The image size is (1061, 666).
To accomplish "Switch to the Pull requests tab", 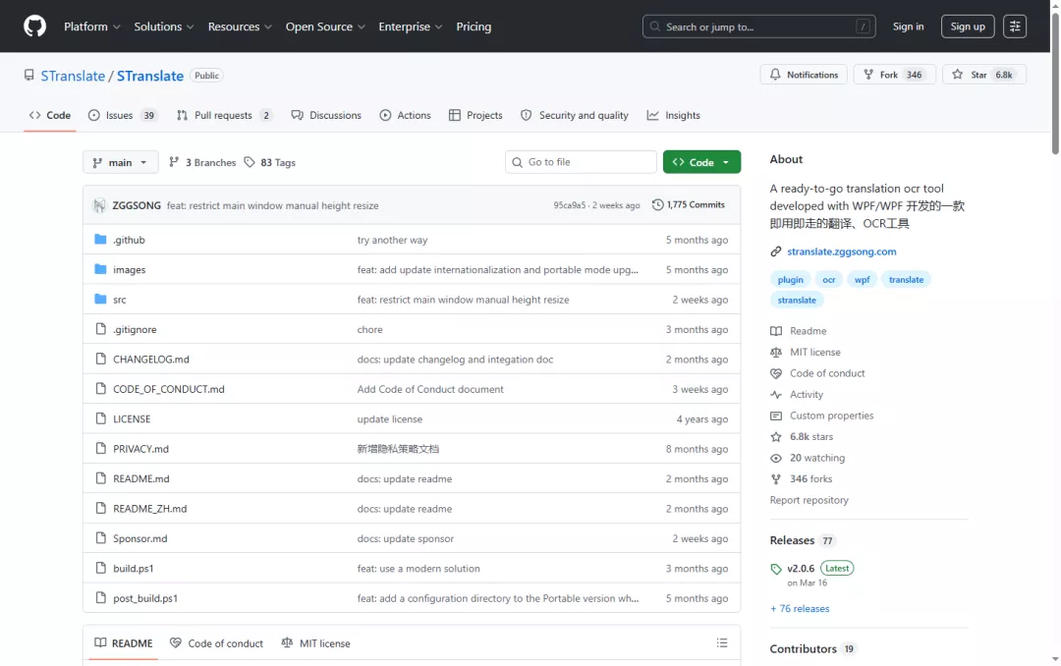I will [x=224, y=115].
